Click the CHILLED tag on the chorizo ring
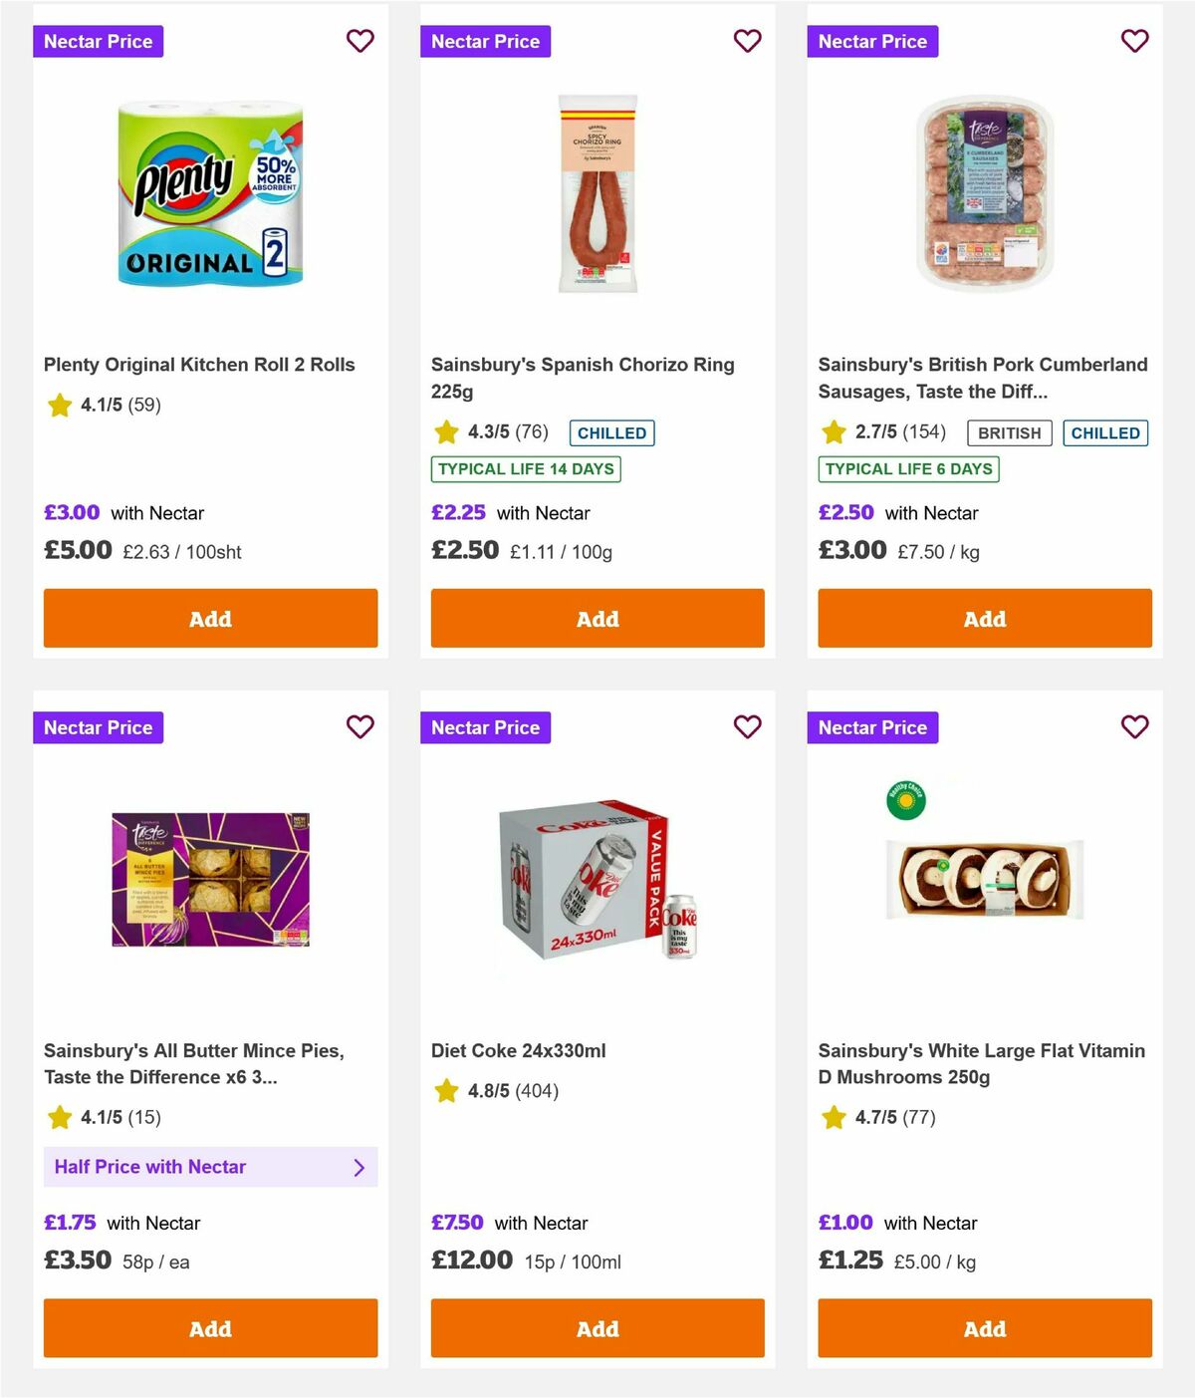 [612, 432]
